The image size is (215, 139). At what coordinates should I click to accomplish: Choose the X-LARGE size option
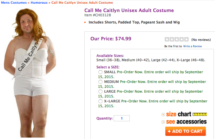[101, 101]
